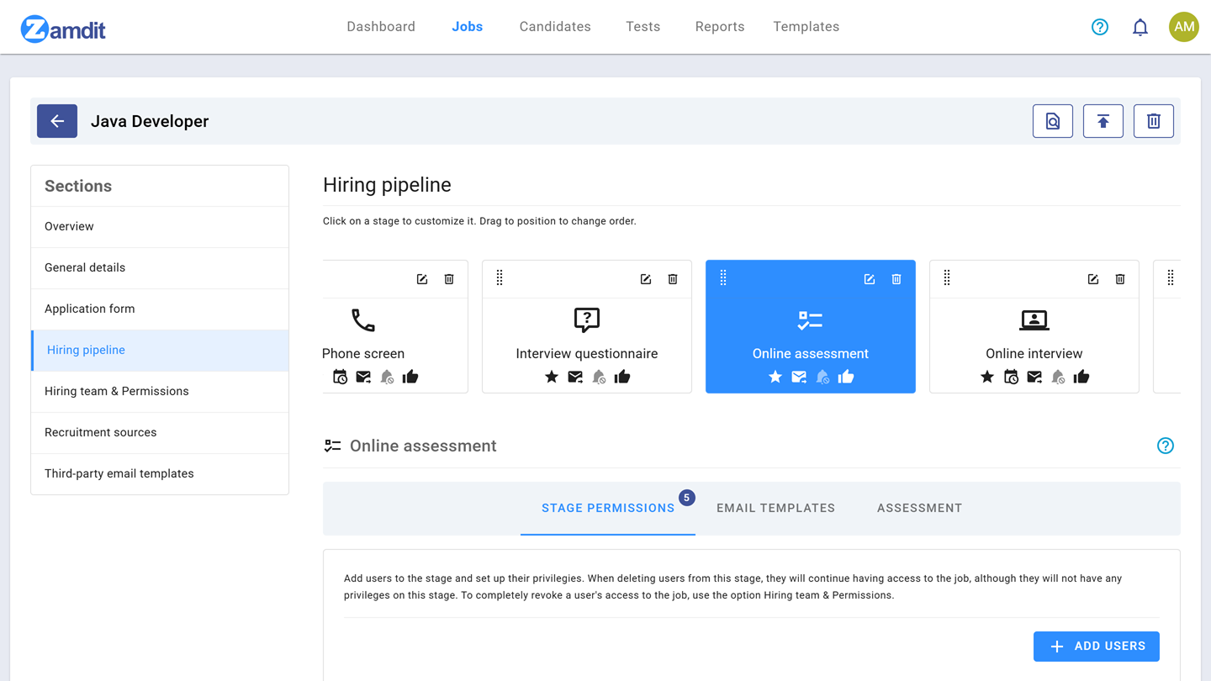Go to the Jobs menu
Screen dimensions: 1211x681
click(468, 27)
